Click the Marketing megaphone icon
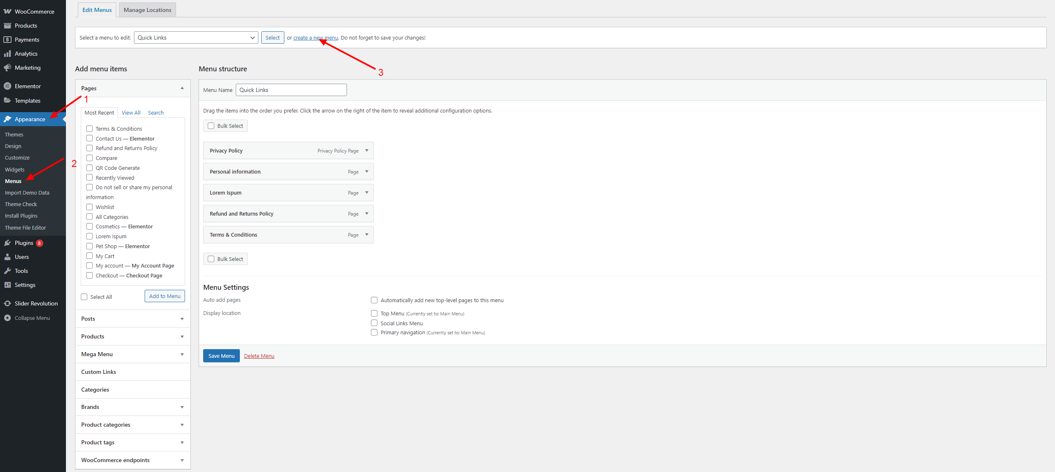Screen dimensions: 1055x472 click(7, 68)
